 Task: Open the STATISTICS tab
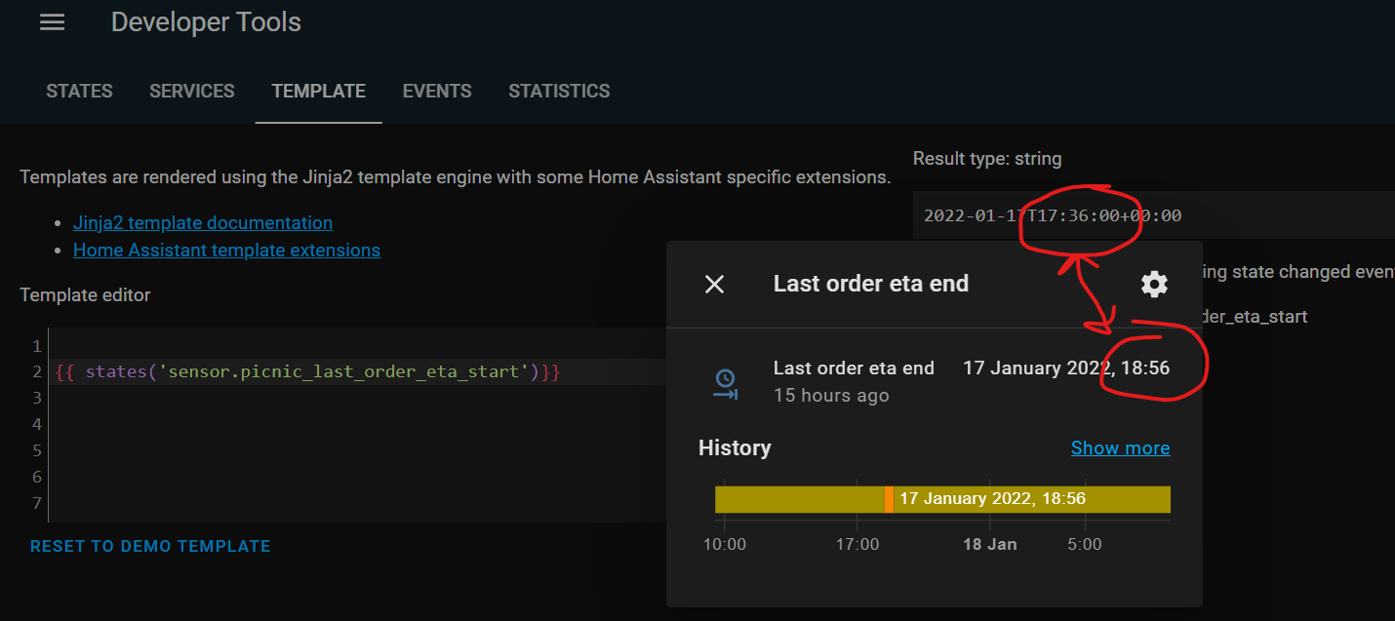coord(559,91)
